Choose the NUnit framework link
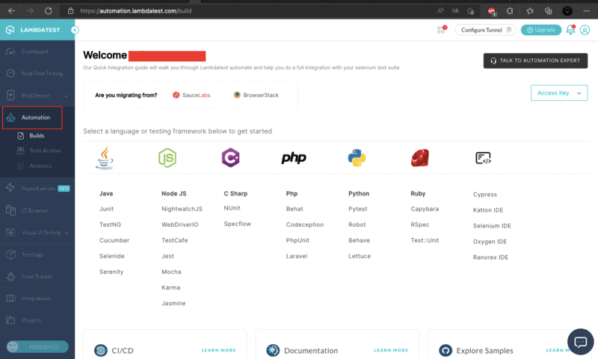Image resolution: width=598 pixels, height=359 pixels. click(232, 208)
